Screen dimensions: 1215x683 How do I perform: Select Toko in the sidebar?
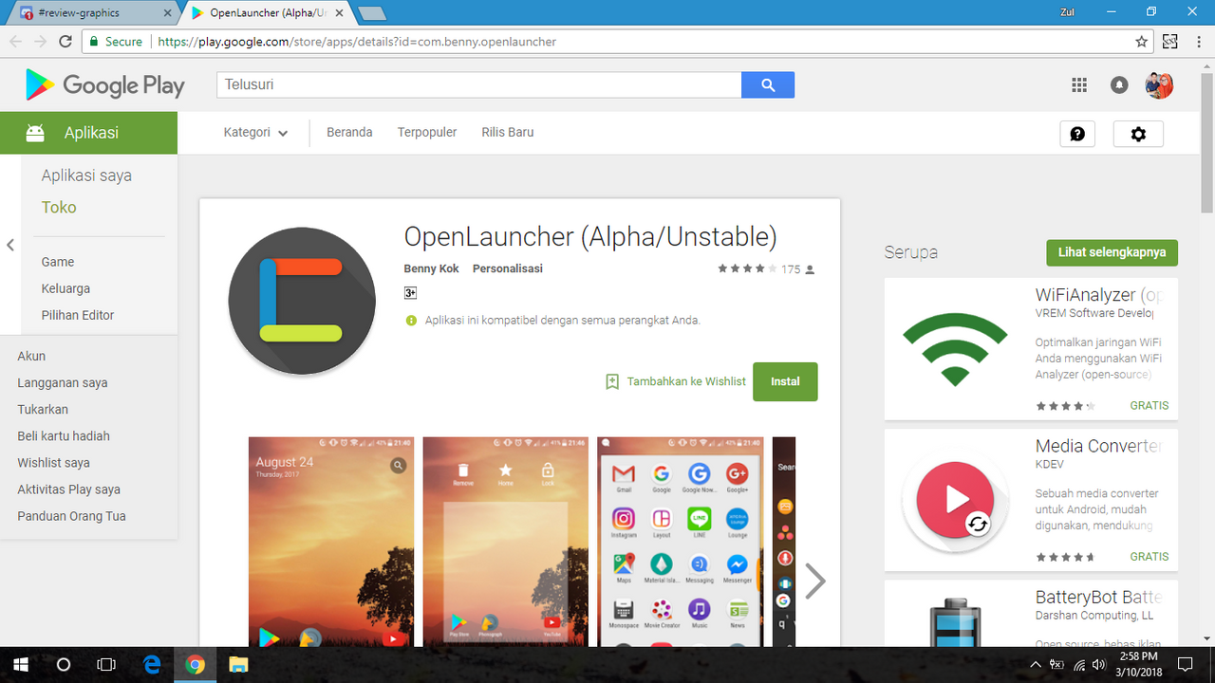pyautogui.click(x=59, y=207)
